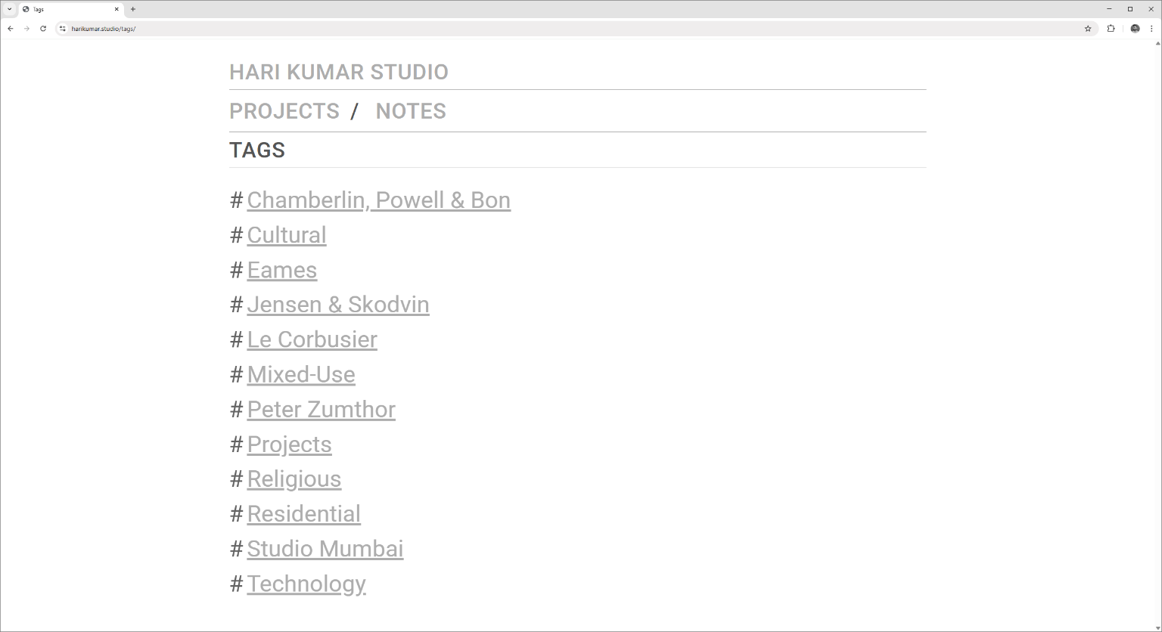Click the browser back arrow

click(x=11, y=29)
